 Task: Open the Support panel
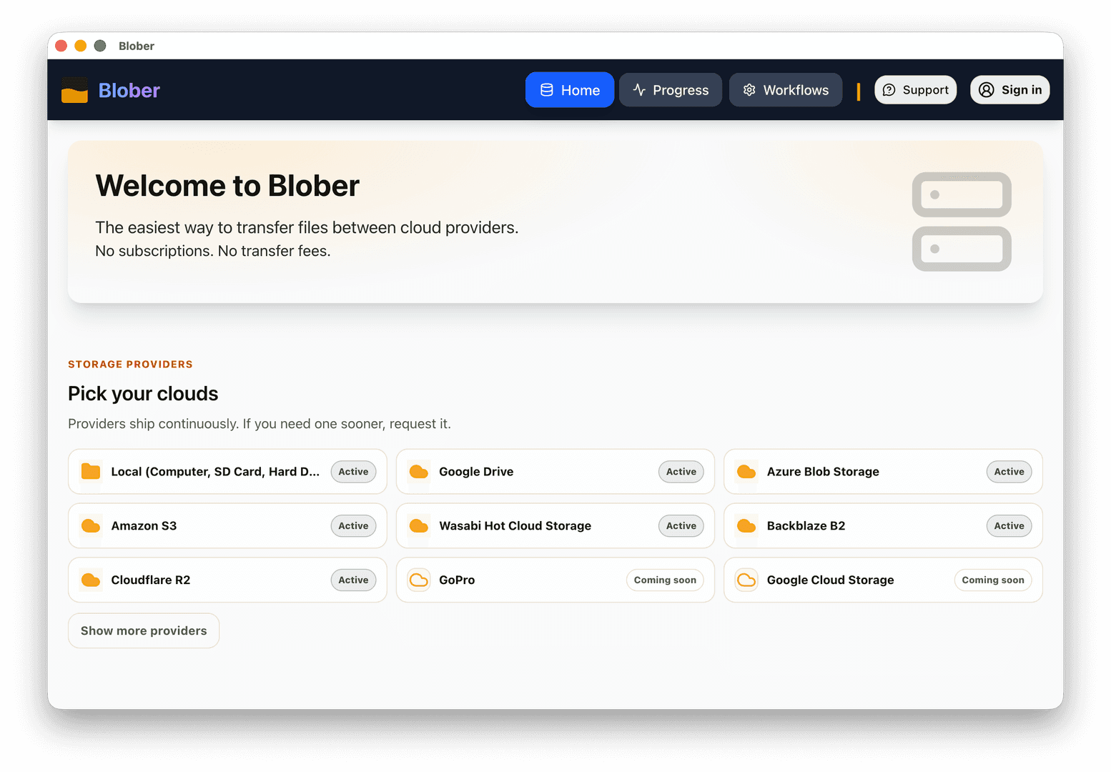(915, 89)
